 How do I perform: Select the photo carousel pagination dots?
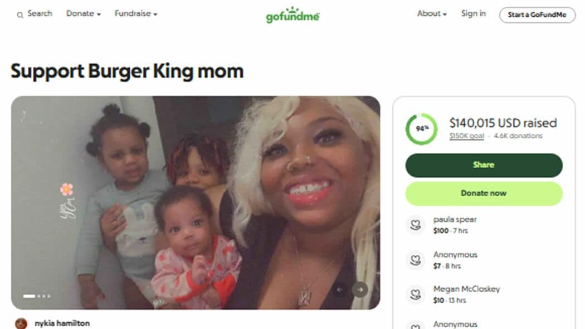tap(37, 296)
